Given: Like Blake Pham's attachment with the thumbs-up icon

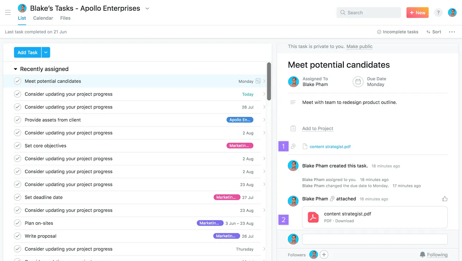Looking at the screenshot, I should 445,198.
